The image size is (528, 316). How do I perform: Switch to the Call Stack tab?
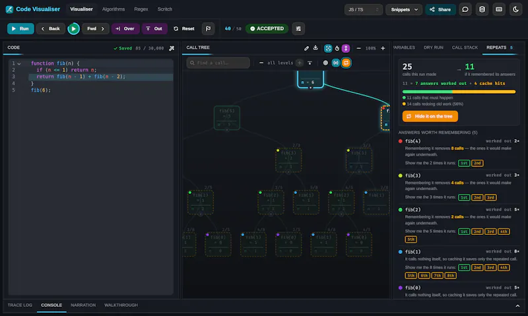pos(465,47)
